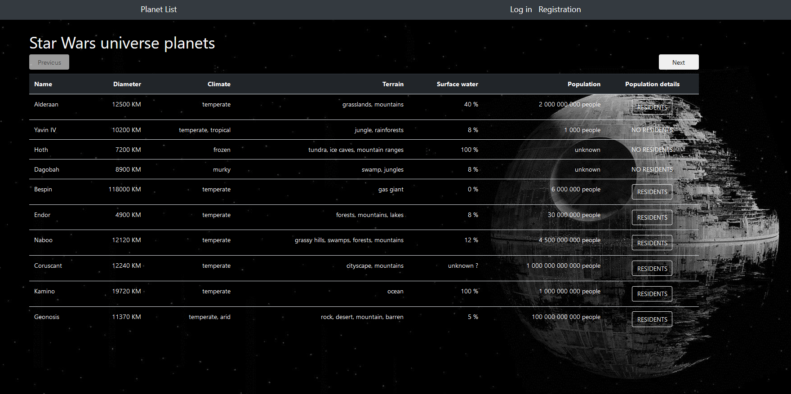Click the Log in link
791x394 pixels.
point(520,9)
